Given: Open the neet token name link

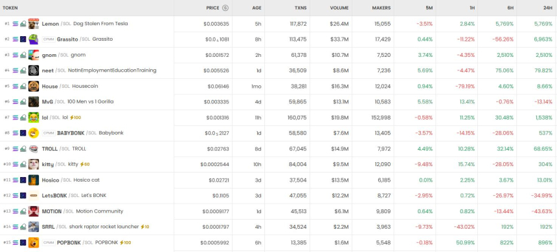Looking at the screenshot, I should 47,70.
